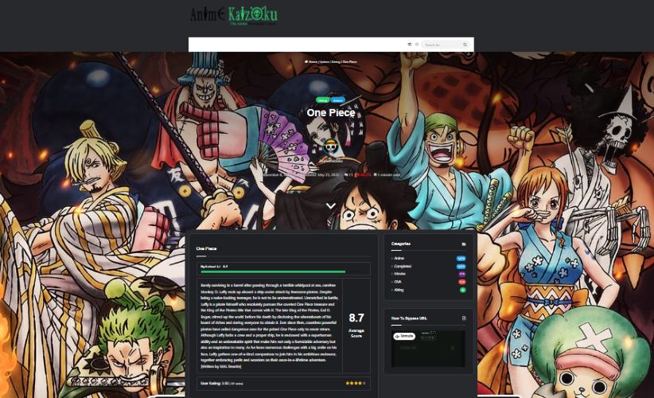Image resolution: width=654 pixels, height=398 pixels.
Task: Open Home in the breadcrumb
Action: coord(311,62)
